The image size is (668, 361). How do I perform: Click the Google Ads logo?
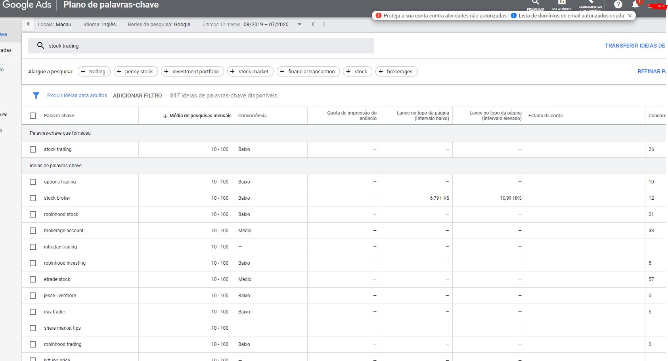(x=27, y=5)
